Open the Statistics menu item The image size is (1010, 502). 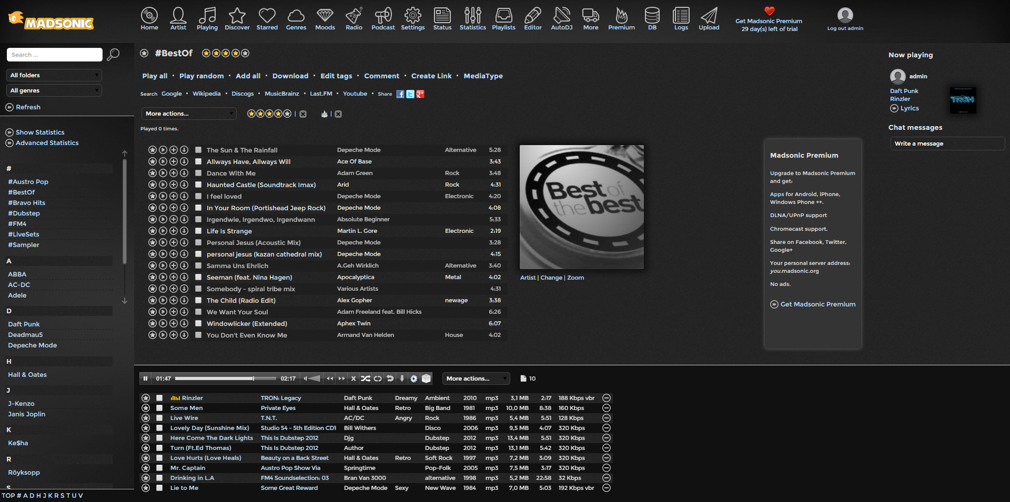point(472,18)
